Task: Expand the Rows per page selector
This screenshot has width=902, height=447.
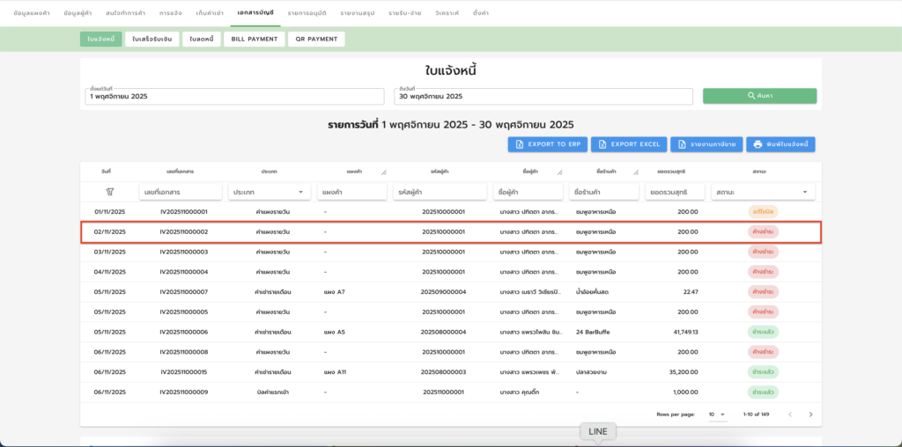Action: coord(717,414)
